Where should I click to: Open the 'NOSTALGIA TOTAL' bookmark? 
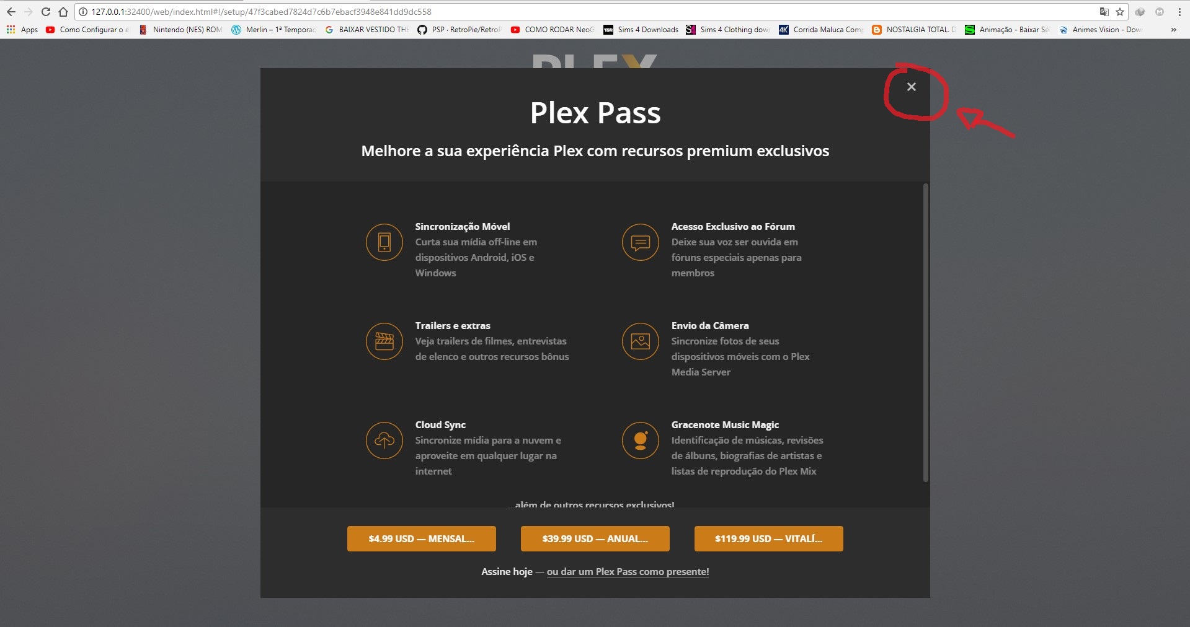point(914,29)
